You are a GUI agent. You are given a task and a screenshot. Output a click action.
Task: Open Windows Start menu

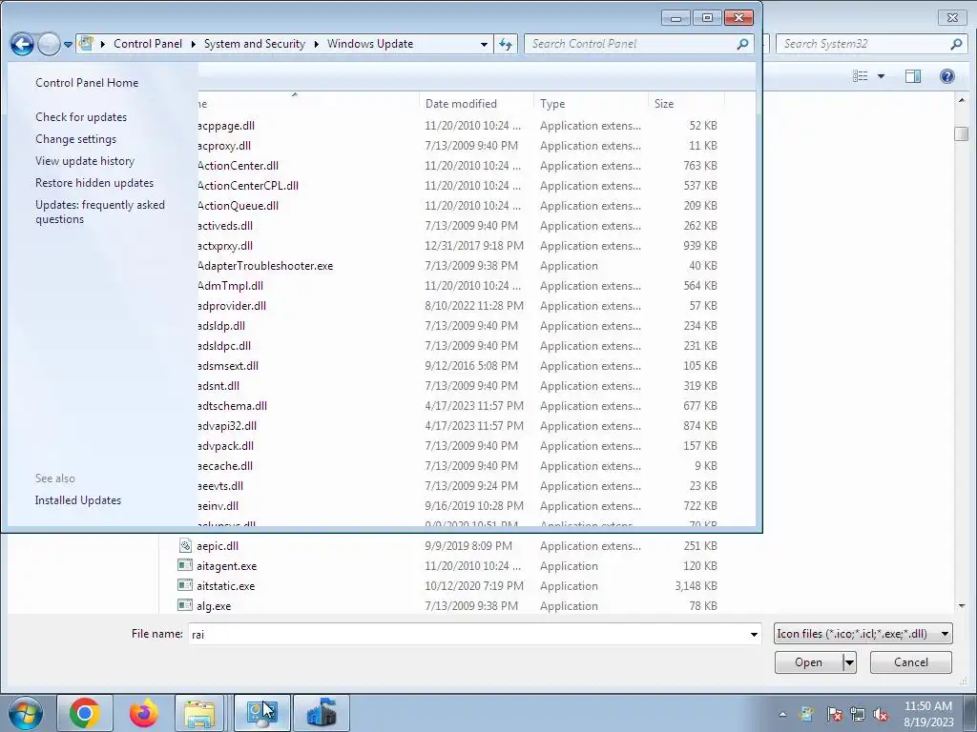24,713
